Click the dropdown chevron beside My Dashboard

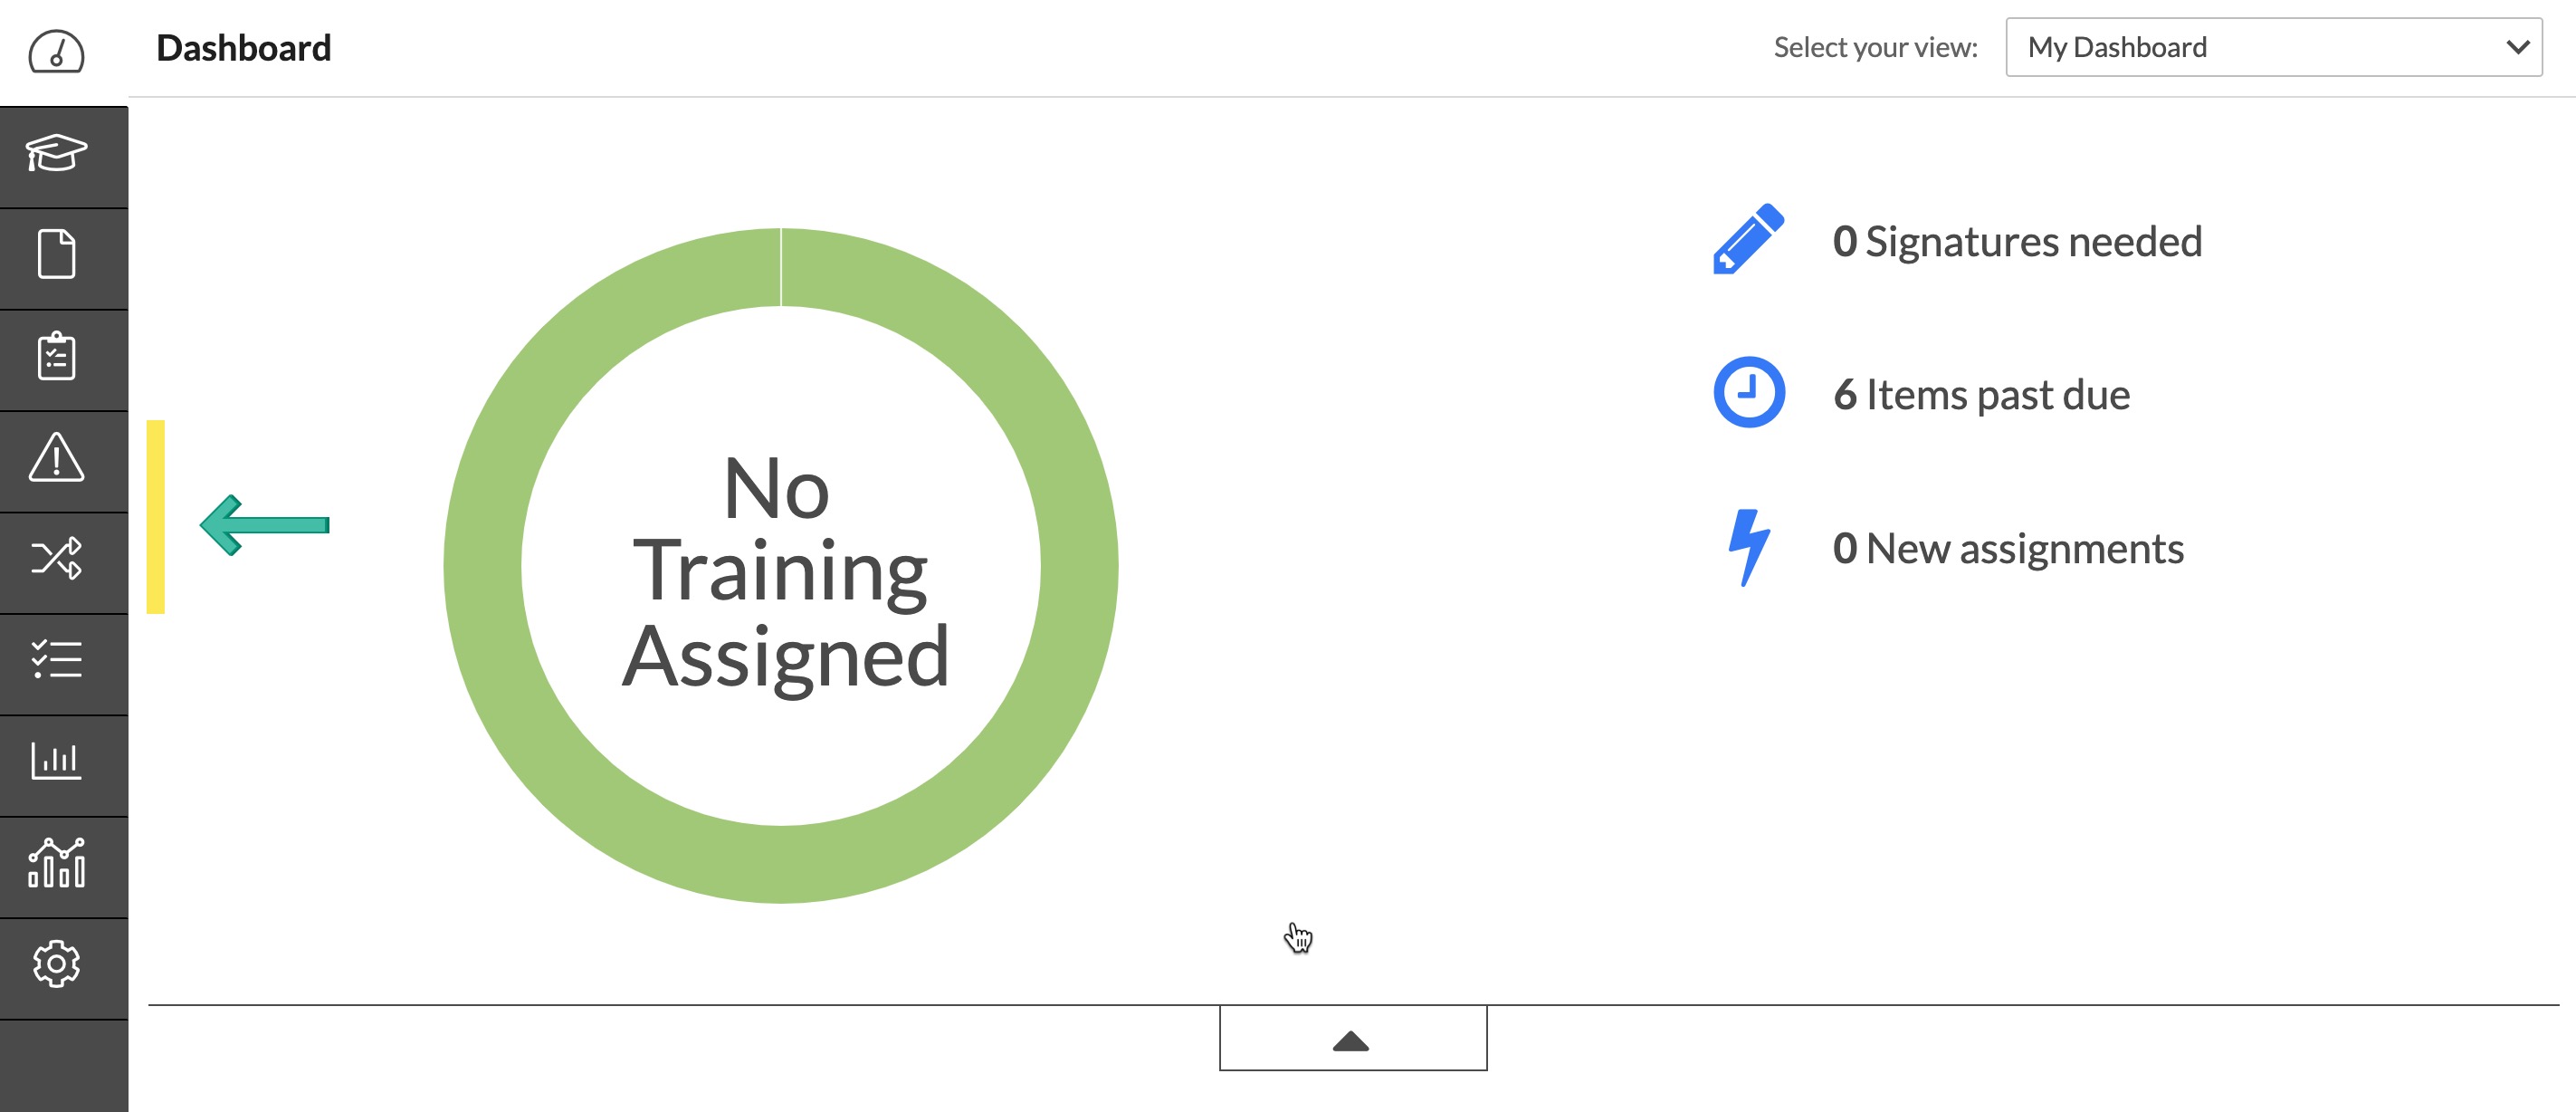[x=2517, y=47]
